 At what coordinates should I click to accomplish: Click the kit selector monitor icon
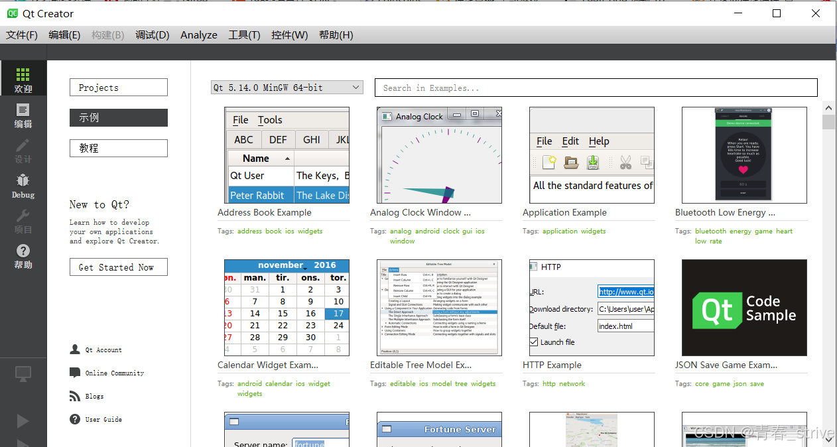(23, 374)
